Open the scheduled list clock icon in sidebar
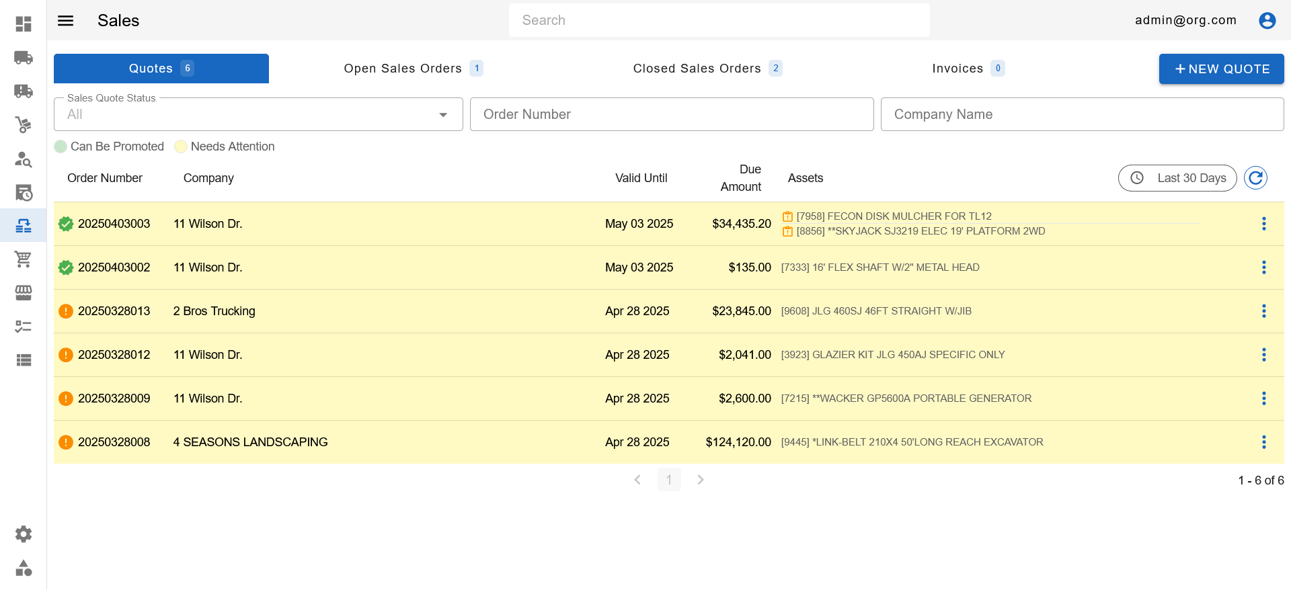Viewport: 1291px width, 590px height. (24, 192)
